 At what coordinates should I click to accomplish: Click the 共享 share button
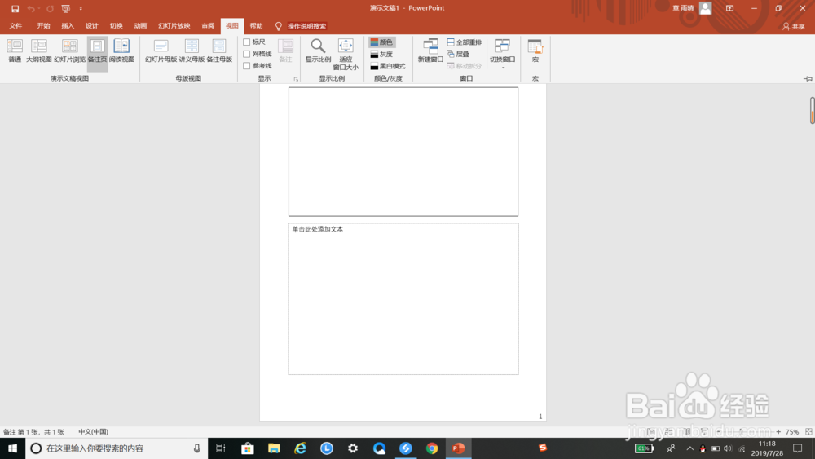(794, 27)
